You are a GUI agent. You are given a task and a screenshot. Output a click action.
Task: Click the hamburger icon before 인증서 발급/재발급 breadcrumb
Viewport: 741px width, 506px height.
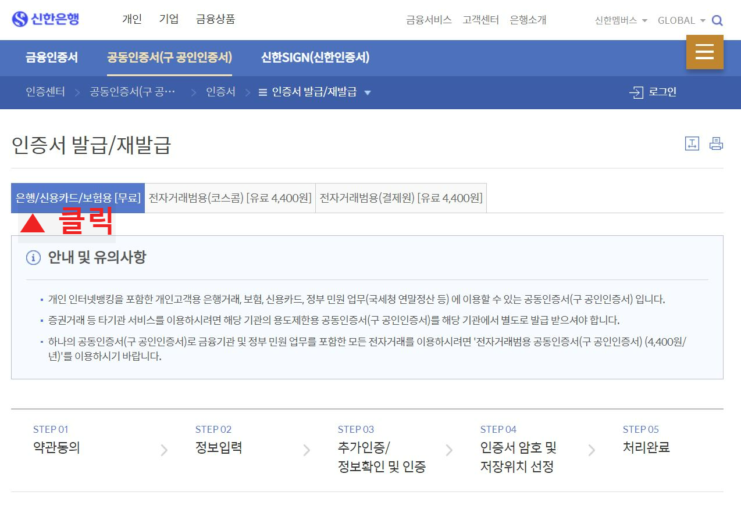pos(263,92)
